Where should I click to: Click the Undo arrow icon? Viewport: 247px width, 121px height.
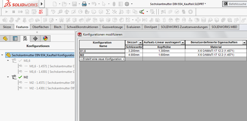coord(94,4)
